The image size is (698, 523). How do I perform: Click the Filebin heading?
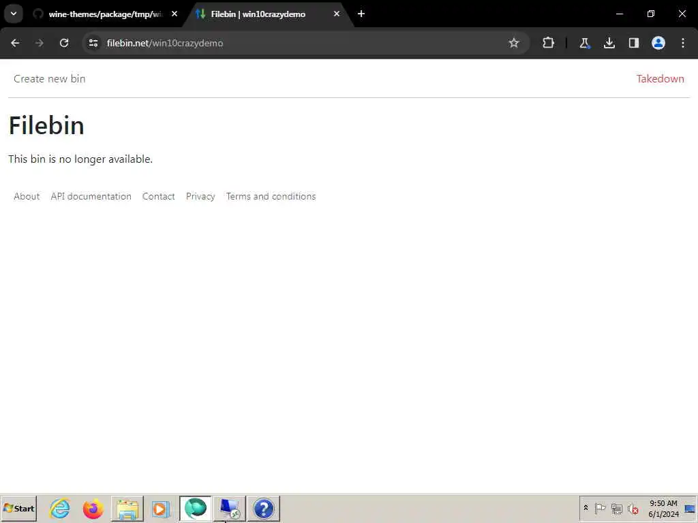tap(46, 125)
